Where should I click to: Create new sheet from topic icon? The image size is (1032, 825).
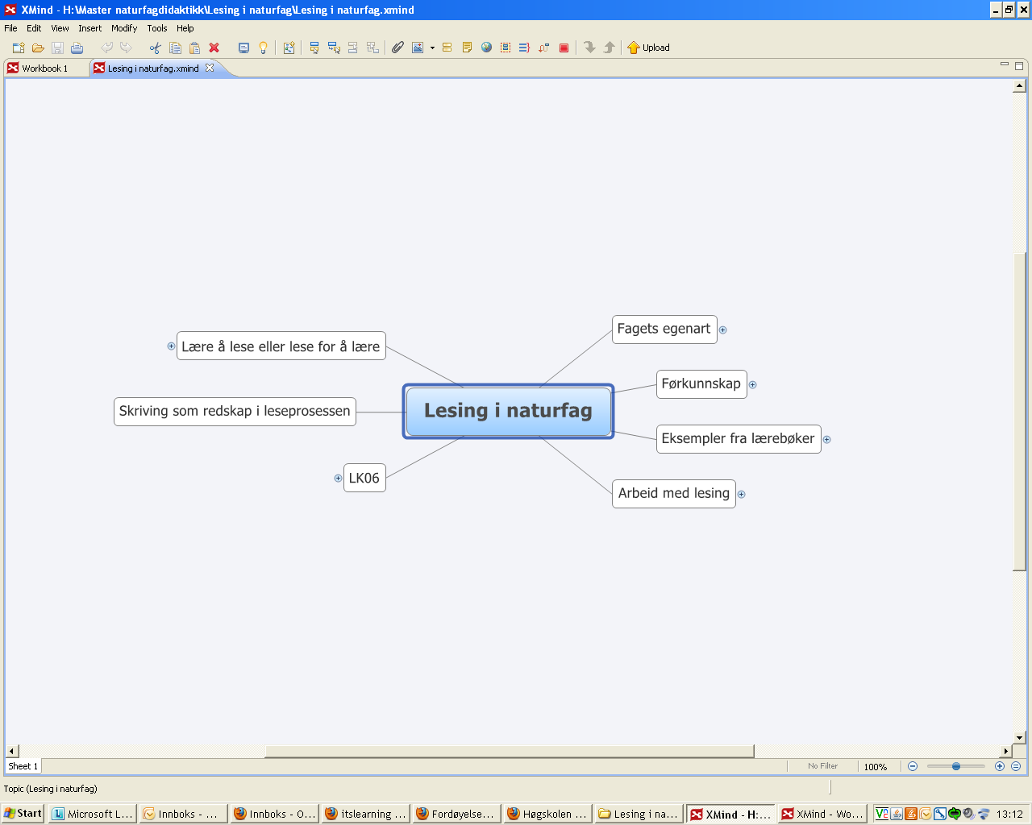(289, 48)
